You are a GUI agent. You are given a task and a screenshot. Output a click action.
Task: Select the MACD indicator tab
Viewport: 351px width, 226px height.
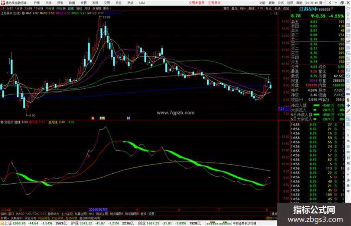(20, 214)
